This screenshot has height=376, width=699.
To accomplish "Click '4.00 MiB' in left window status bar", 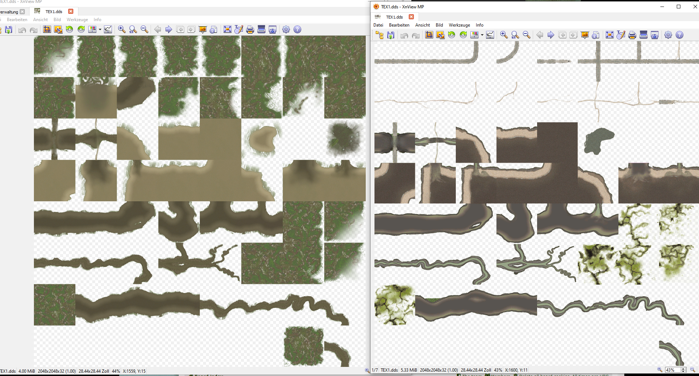I will 27,371.
